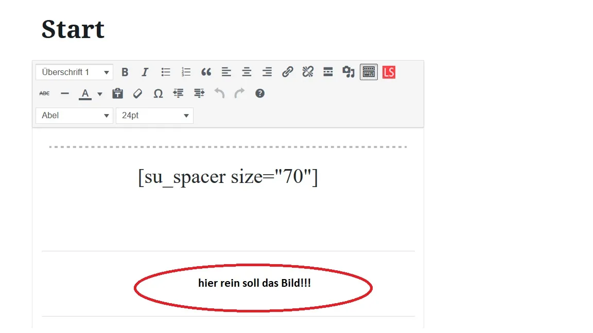Open the Überschrift 1 paragraph format dropdown

click(75, 72)
